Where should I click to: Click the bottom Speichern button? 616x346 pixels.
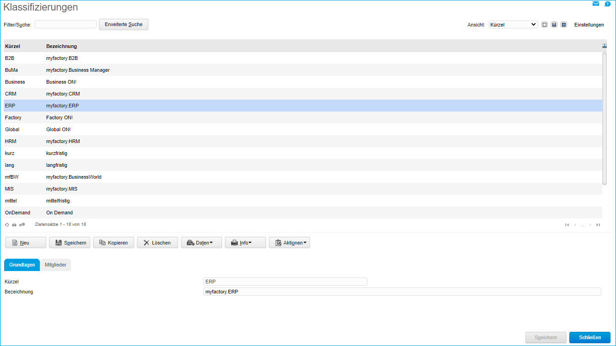(546, 337)
